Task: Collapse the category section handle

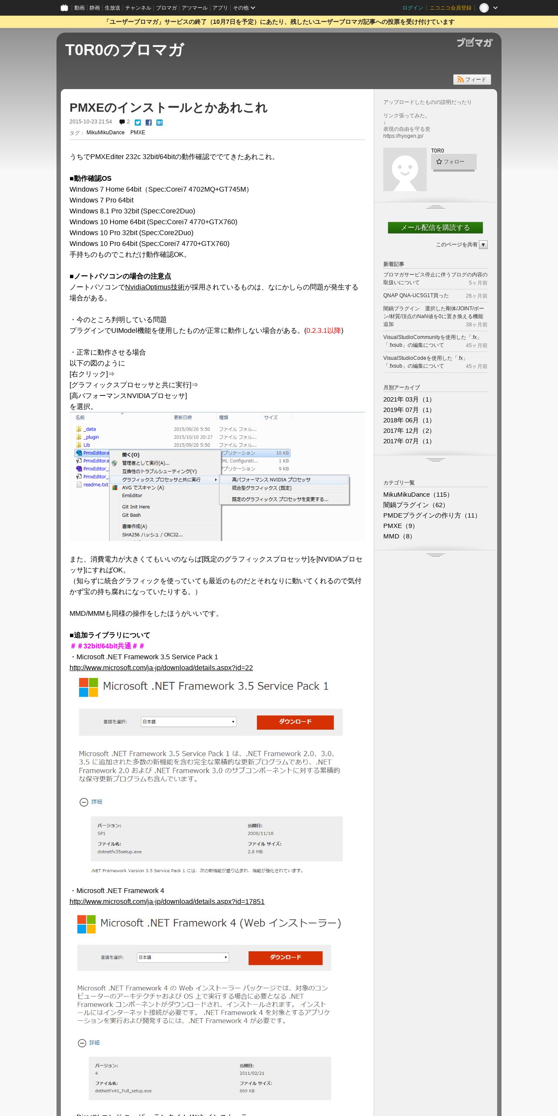Action: click(435, 555)
